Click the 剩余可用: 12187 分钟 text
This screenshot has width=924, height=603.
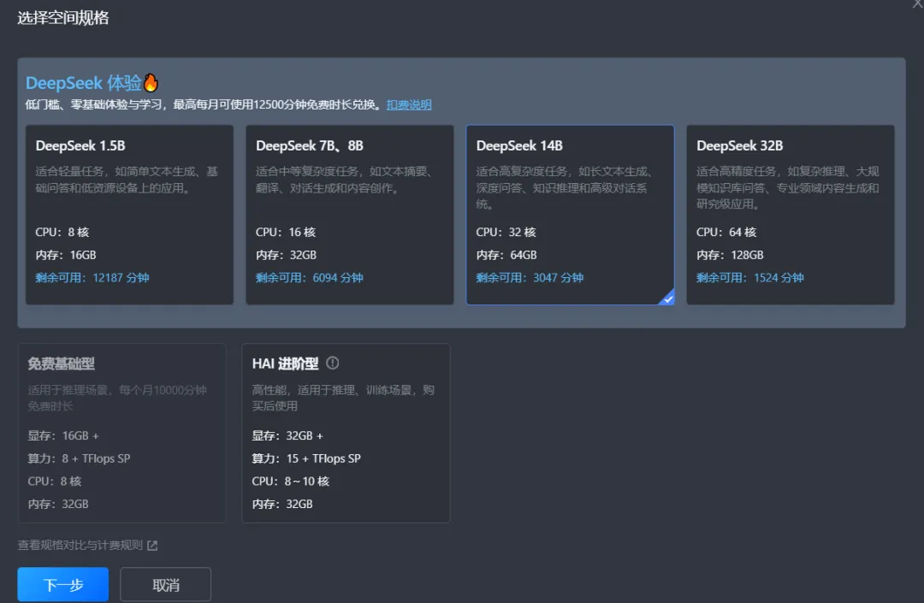tap(92, 277)
